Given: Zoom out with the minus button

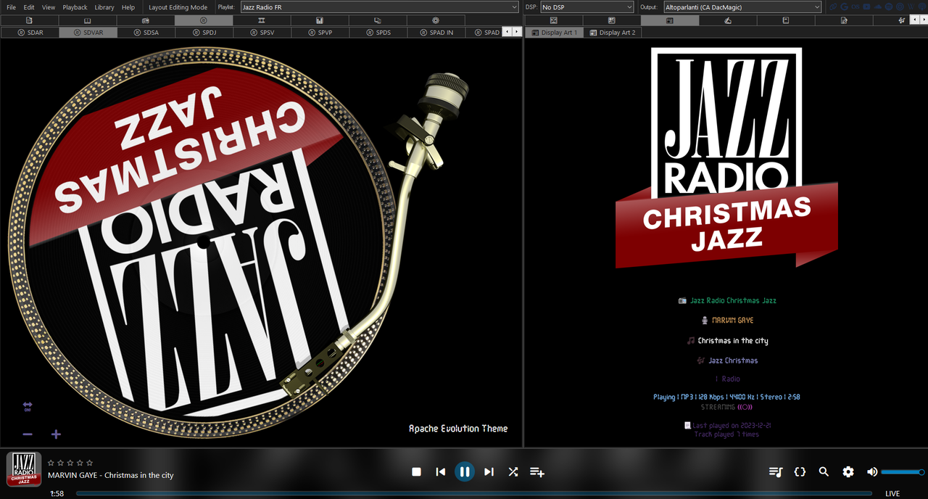Looking at the screenshot, I should click(28, 434).
